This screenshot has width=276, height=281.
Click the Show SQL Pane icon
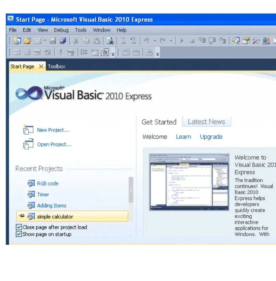[x=37, y=52]
